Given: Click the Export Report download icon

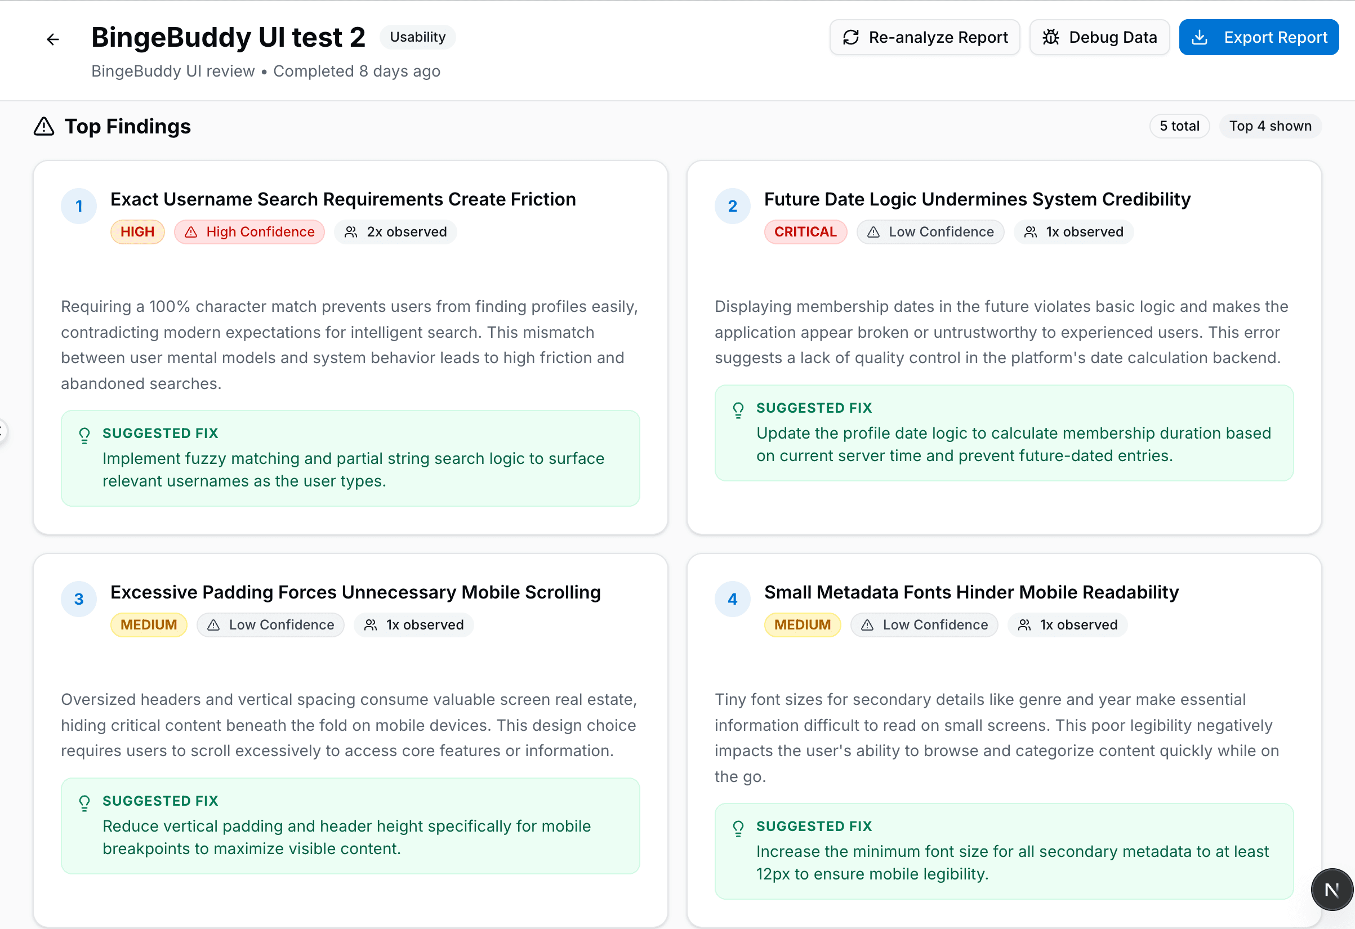Looking at the screenshot, I should [1200, 37].
